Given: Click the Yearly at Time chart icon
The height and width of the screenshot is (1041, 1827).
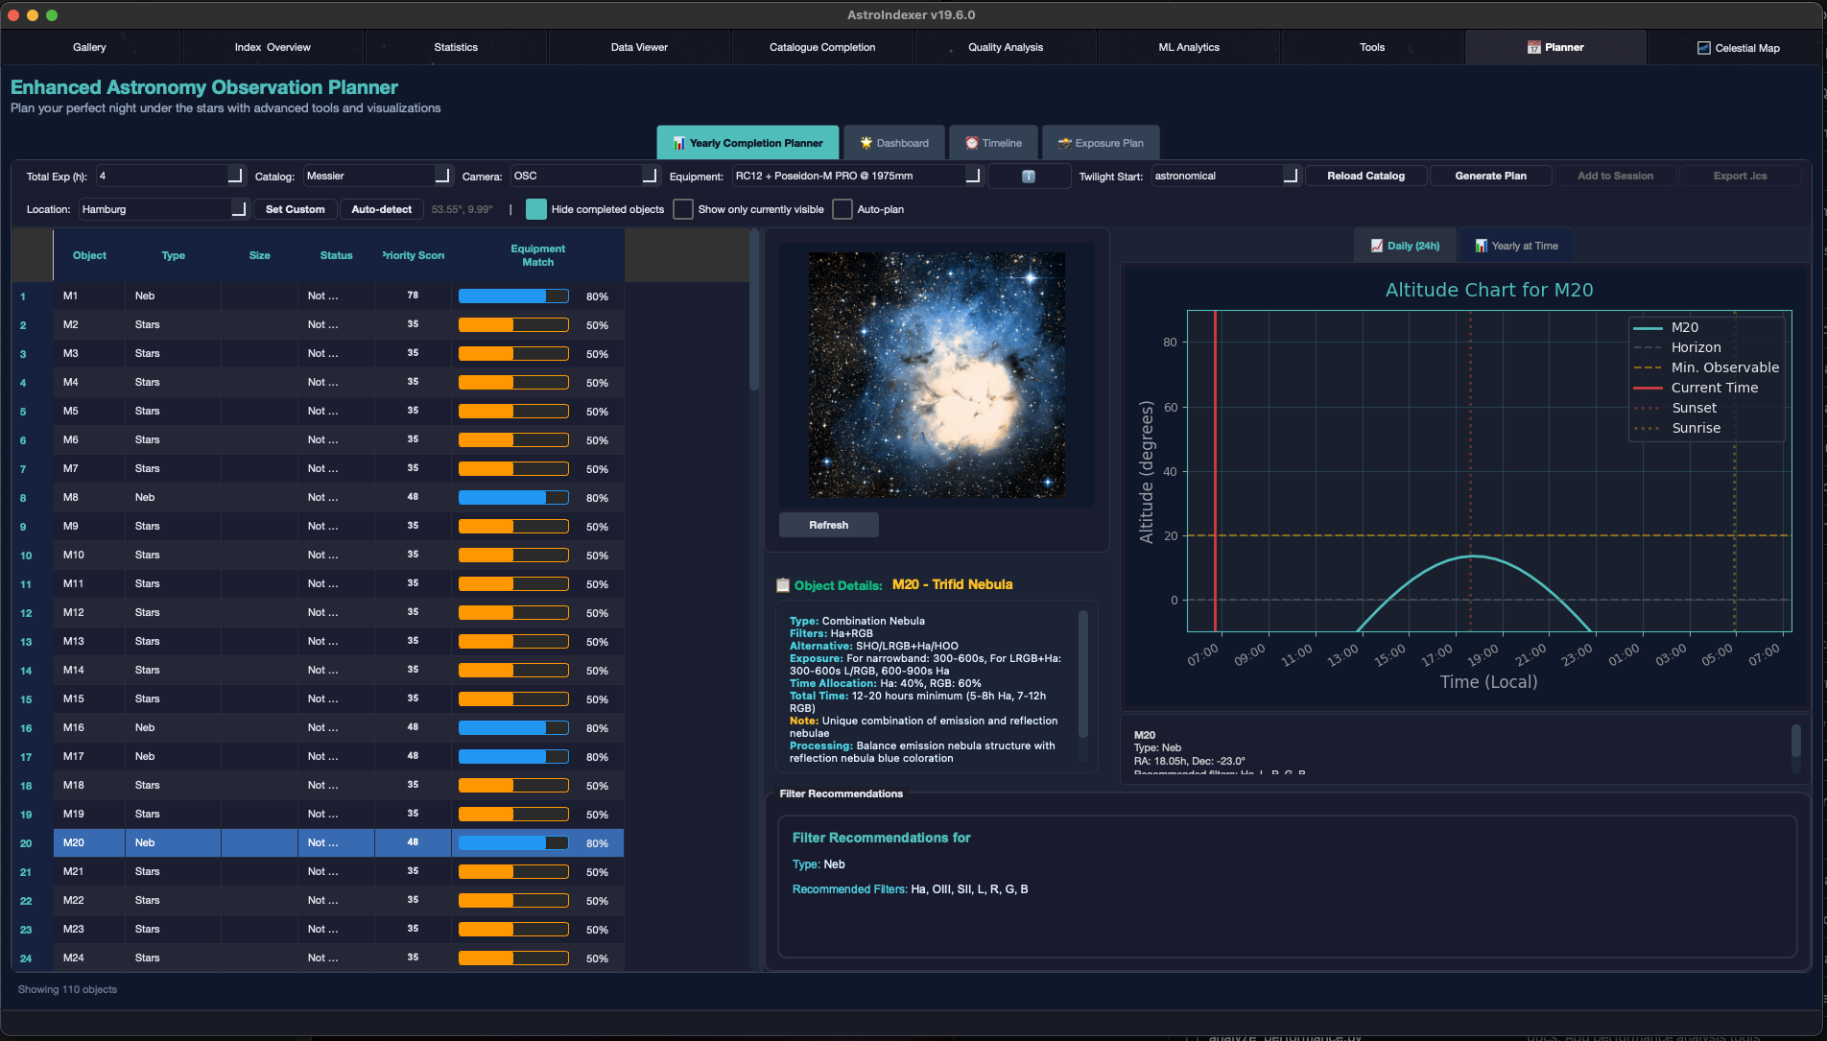Looking at the screenshot, I should click(1481, 247).
